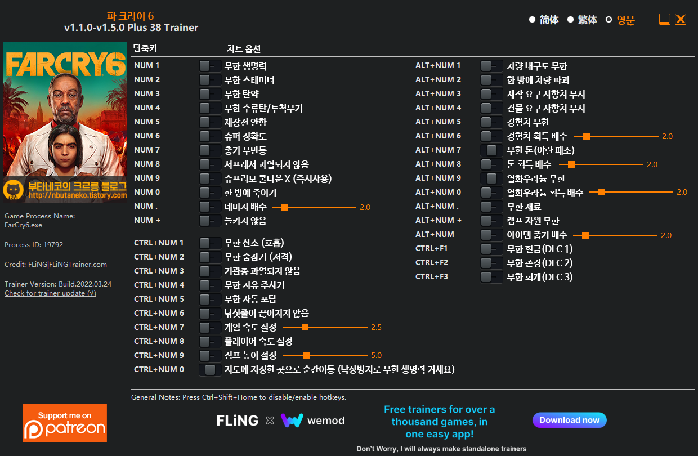Toggle 점프 높이 설정 switch

coord(211,356)
